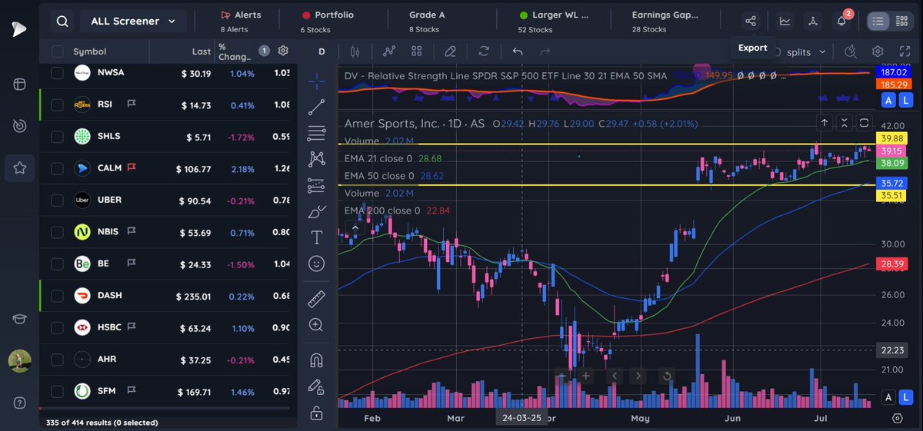Screen dimensions: 923x431
Task: Tick the CALM row checkbox
Action: point(57,168)
